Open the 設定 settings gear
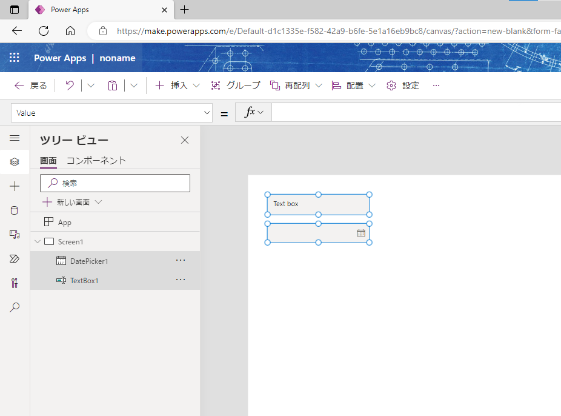561x416 pixels. 403,85
